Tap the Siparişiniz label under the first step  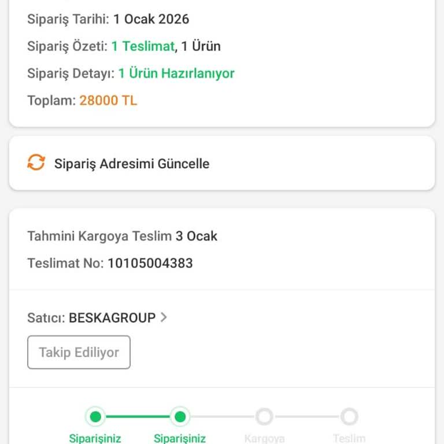click(x=95, y=438)
